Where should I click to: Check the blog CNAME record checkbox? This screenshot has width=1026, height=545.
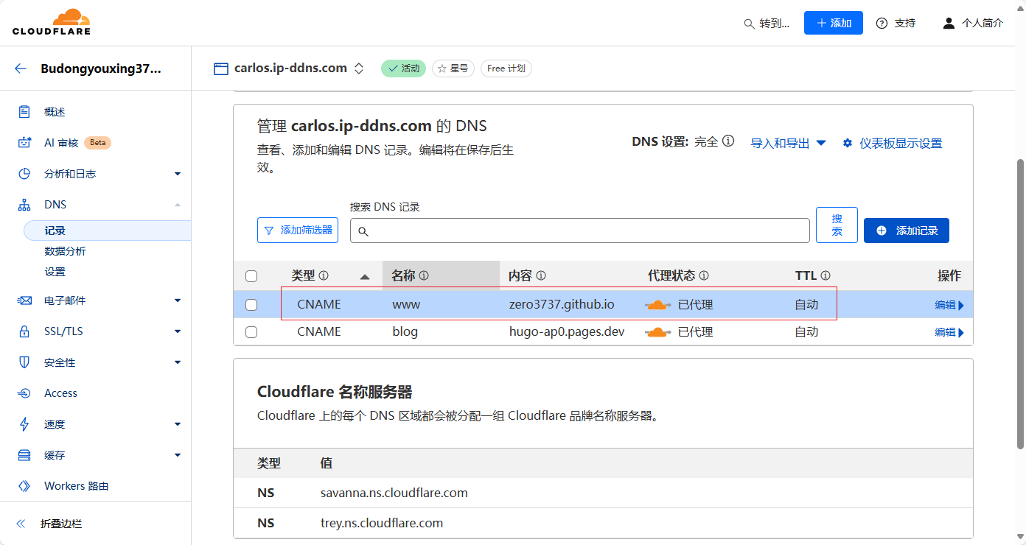(x=251, y=332)
